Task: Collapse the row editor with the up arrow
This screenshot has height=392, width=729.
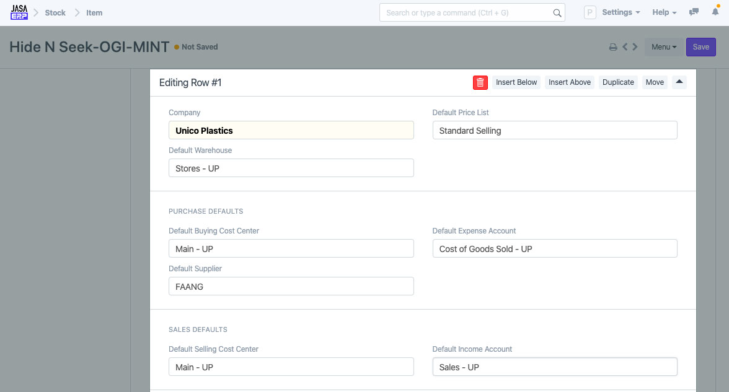Action: (679, 82)
